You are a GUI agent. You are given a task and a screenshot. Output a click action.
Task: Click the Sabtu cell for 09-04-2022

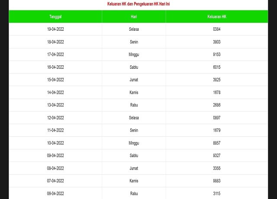click(x=134, y=156)
